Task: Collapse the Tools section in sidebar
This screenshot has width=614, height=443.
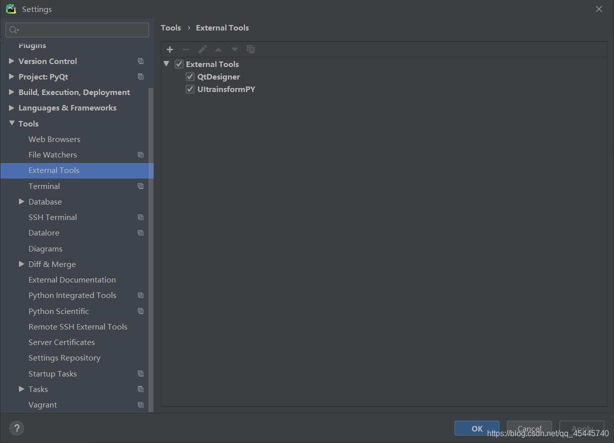Action: 11,123
